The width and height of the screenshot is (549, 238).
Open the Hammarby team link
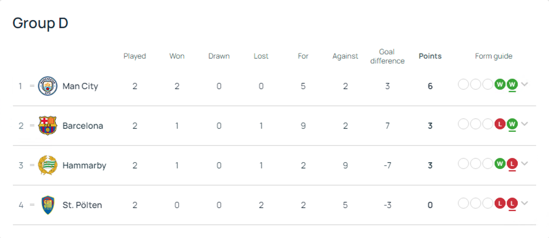pos(84,165)
